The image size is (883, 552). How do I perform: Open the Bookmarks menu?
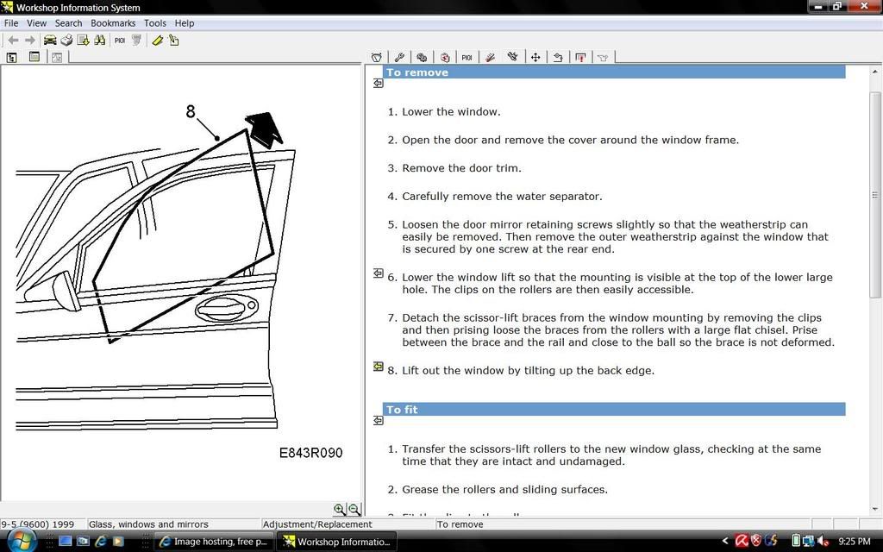tap(113, 23)
